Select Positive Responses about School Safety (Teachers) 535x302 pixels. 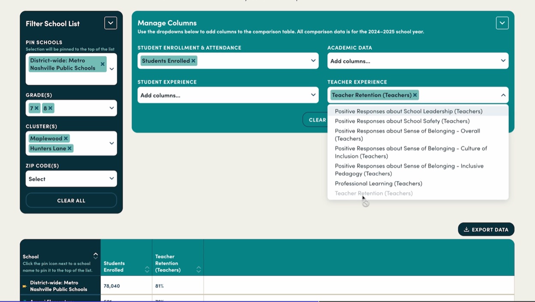tap(418, 121)
